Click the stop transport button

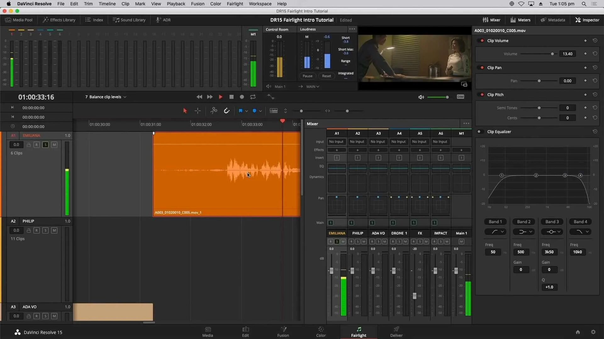[232, 97]
